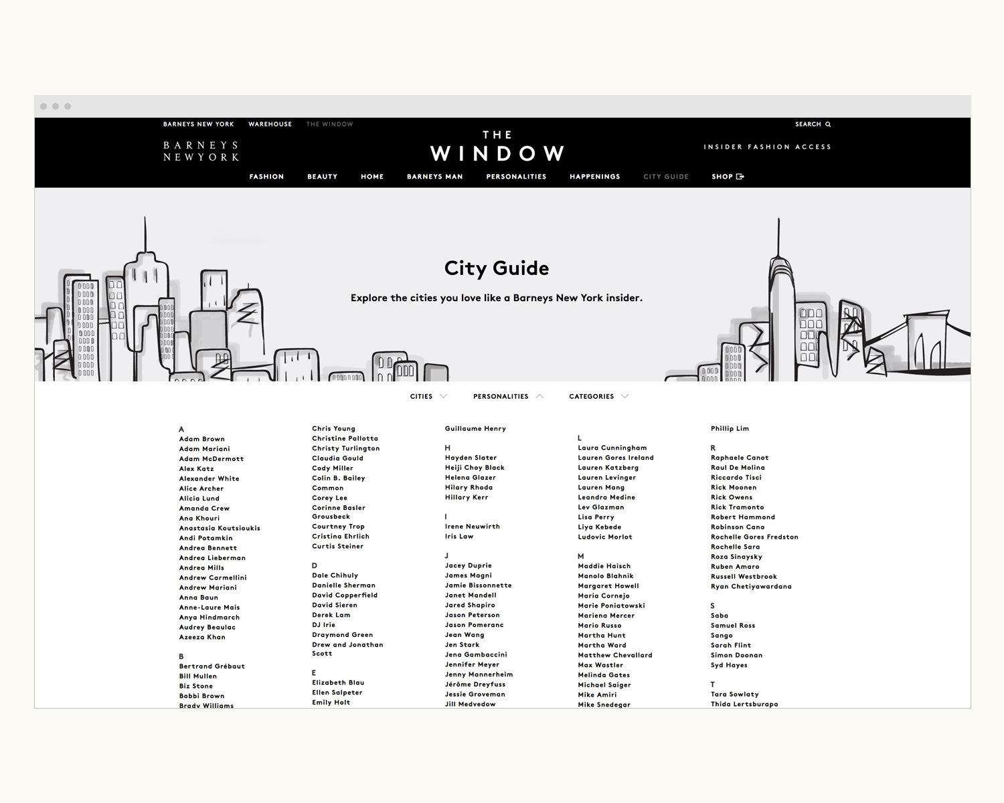Select Simon Doonan in the list
This screenshot has height=803, width=1004.
pos(737,655)
